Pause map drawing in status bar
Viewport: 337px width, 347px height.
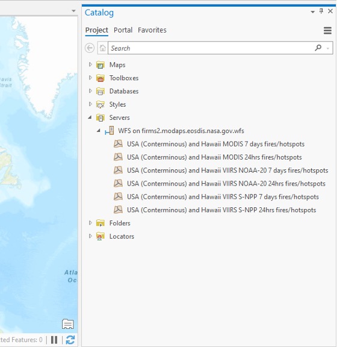[x=54, y=340]
